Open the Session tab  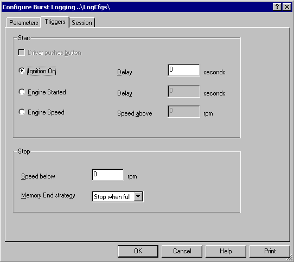click(82, 22)
